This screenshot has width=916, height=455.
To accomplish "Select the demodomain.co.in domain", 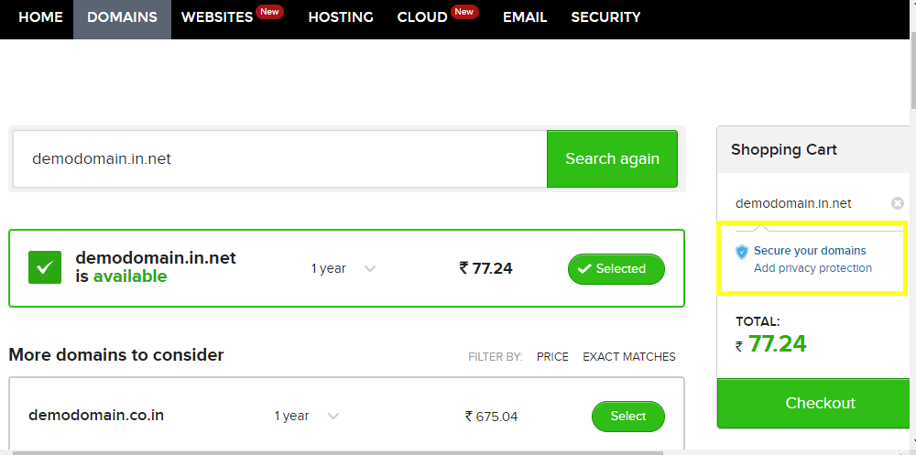I will 628,416.
